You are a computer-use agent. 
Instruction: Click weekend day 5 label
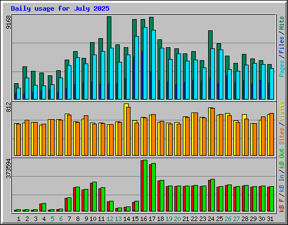pyautogui.click(x=52, y=219)
